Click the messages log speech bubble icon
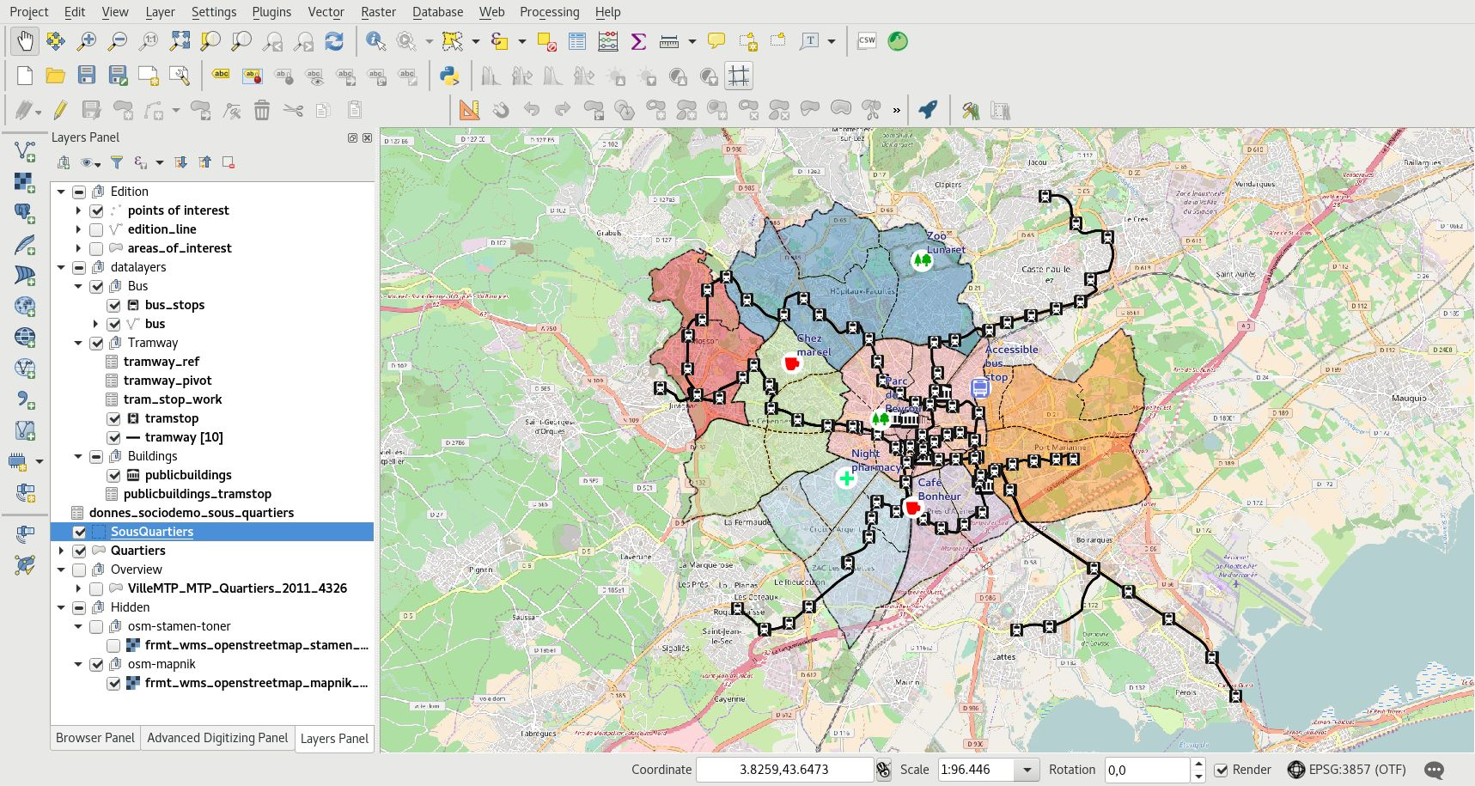The image size is (1475, 786). coord(1434,770)
